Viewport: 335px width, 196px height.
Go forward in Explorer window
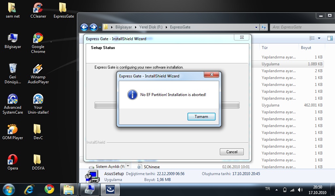[x=93, y=27]
